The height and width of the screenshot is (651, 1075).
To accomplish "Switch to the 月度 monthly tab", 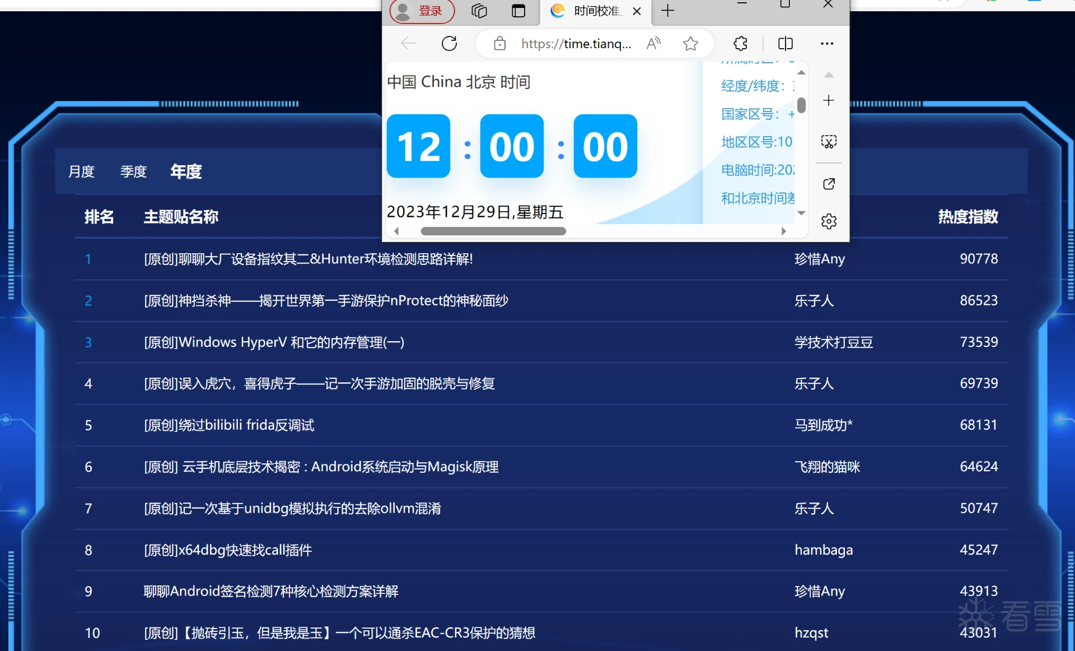I will (x=82, y=171).
